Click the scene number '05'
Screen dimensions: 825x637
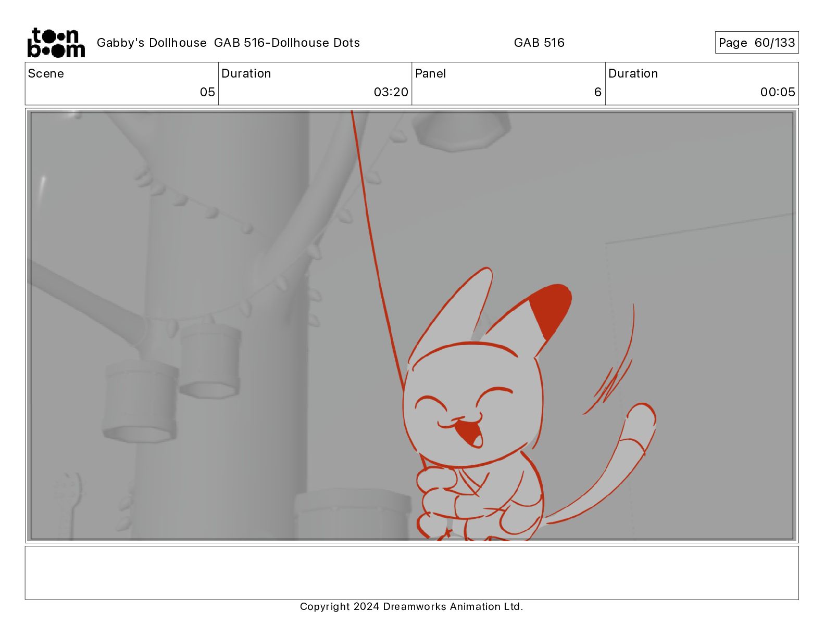coord(207,92)
